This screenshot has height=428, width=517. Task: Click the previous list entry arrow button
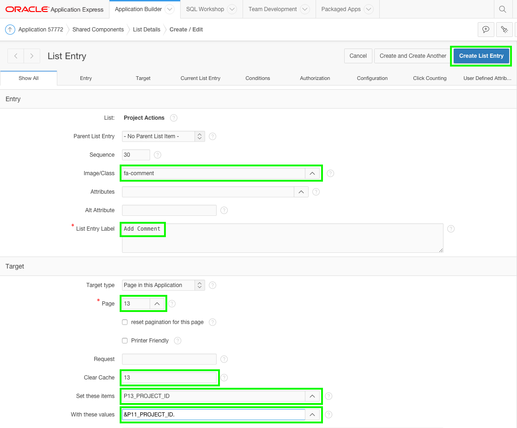coord(16,56)
